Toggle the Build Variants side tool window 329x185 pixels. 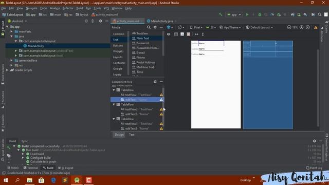coord(3,74)
